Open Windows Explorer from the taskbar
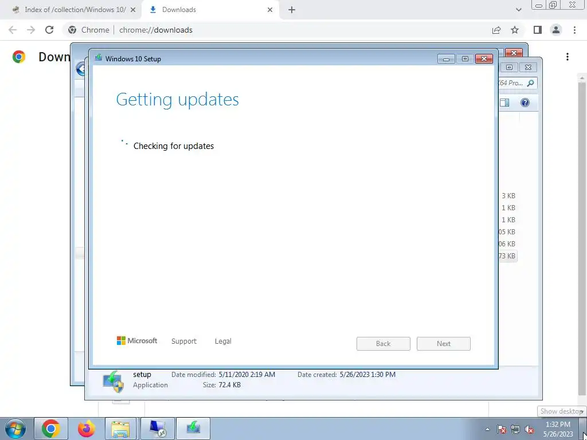 [x=120, y=429]
